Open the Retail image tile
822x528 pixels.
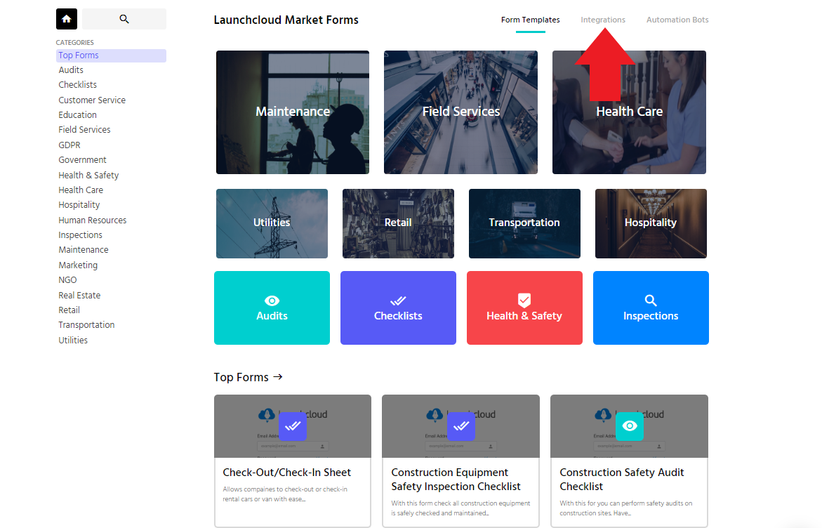[398, 223]
